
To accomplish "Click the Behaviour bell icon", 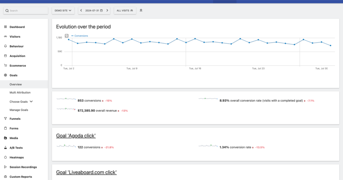I will tap(5, 46).
